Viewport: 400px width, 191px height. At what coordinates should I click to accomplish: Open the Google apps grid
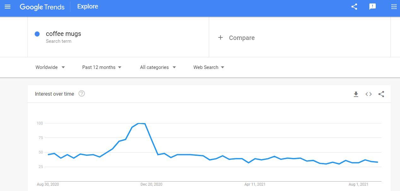(x=394, y=7)
